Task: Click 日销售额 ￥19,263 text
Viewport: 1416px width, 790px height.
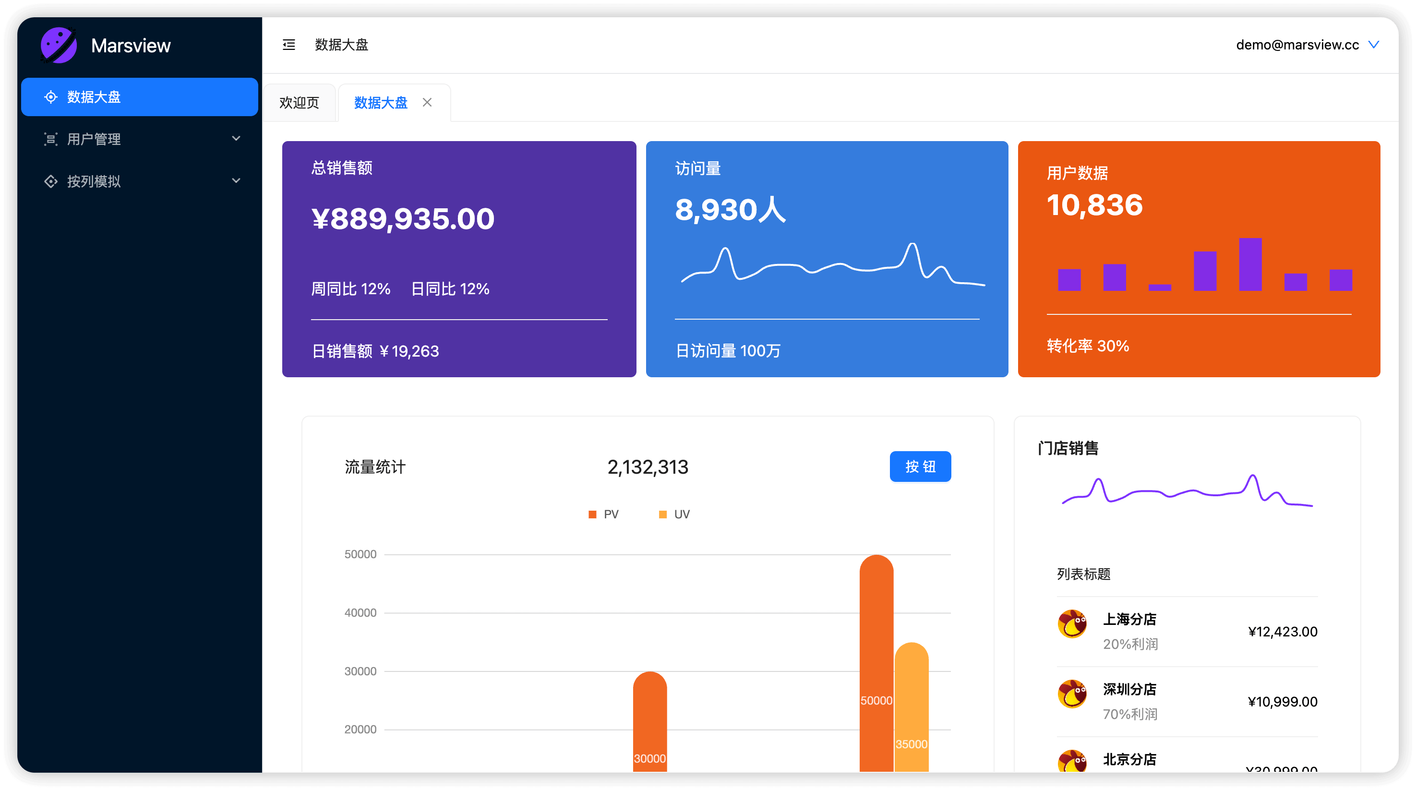Action: point(375,351)
